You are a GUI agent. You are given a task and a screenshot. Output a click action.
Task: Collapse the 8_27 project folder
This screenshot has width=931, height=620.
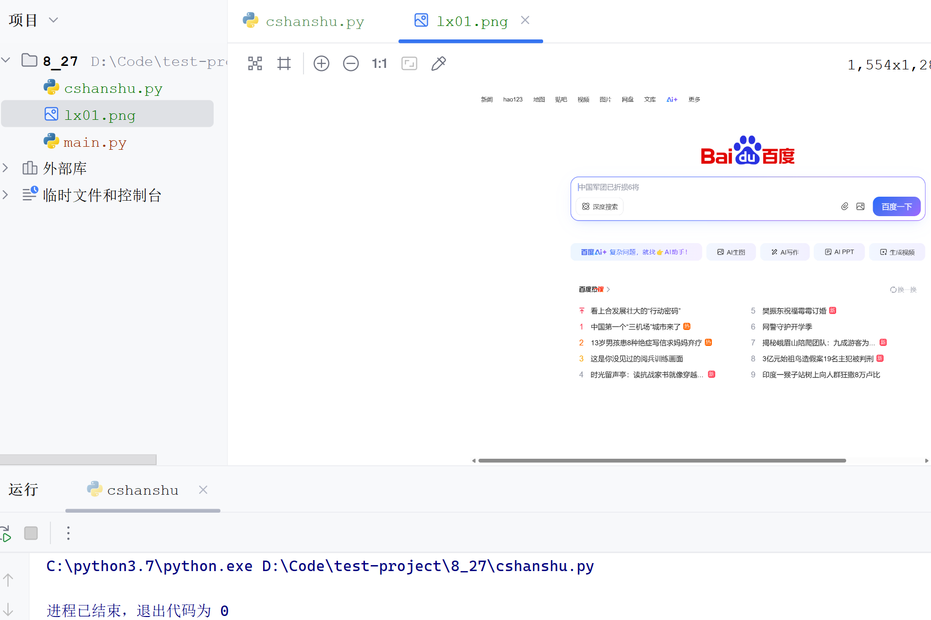pyautogui.click(x=6, y=60)
